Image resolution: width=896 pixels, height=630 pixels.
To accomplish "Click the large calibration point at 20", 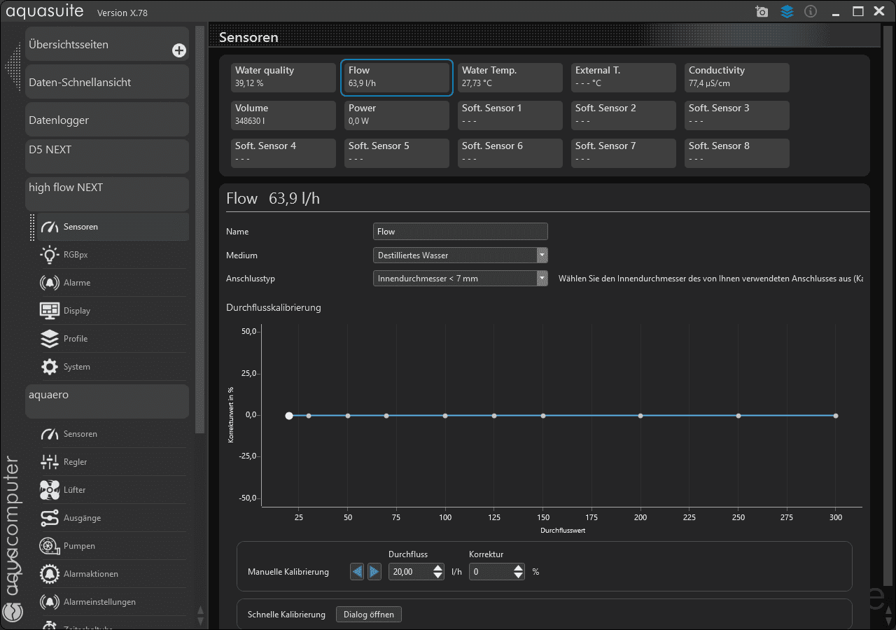I will coord(289,416).
